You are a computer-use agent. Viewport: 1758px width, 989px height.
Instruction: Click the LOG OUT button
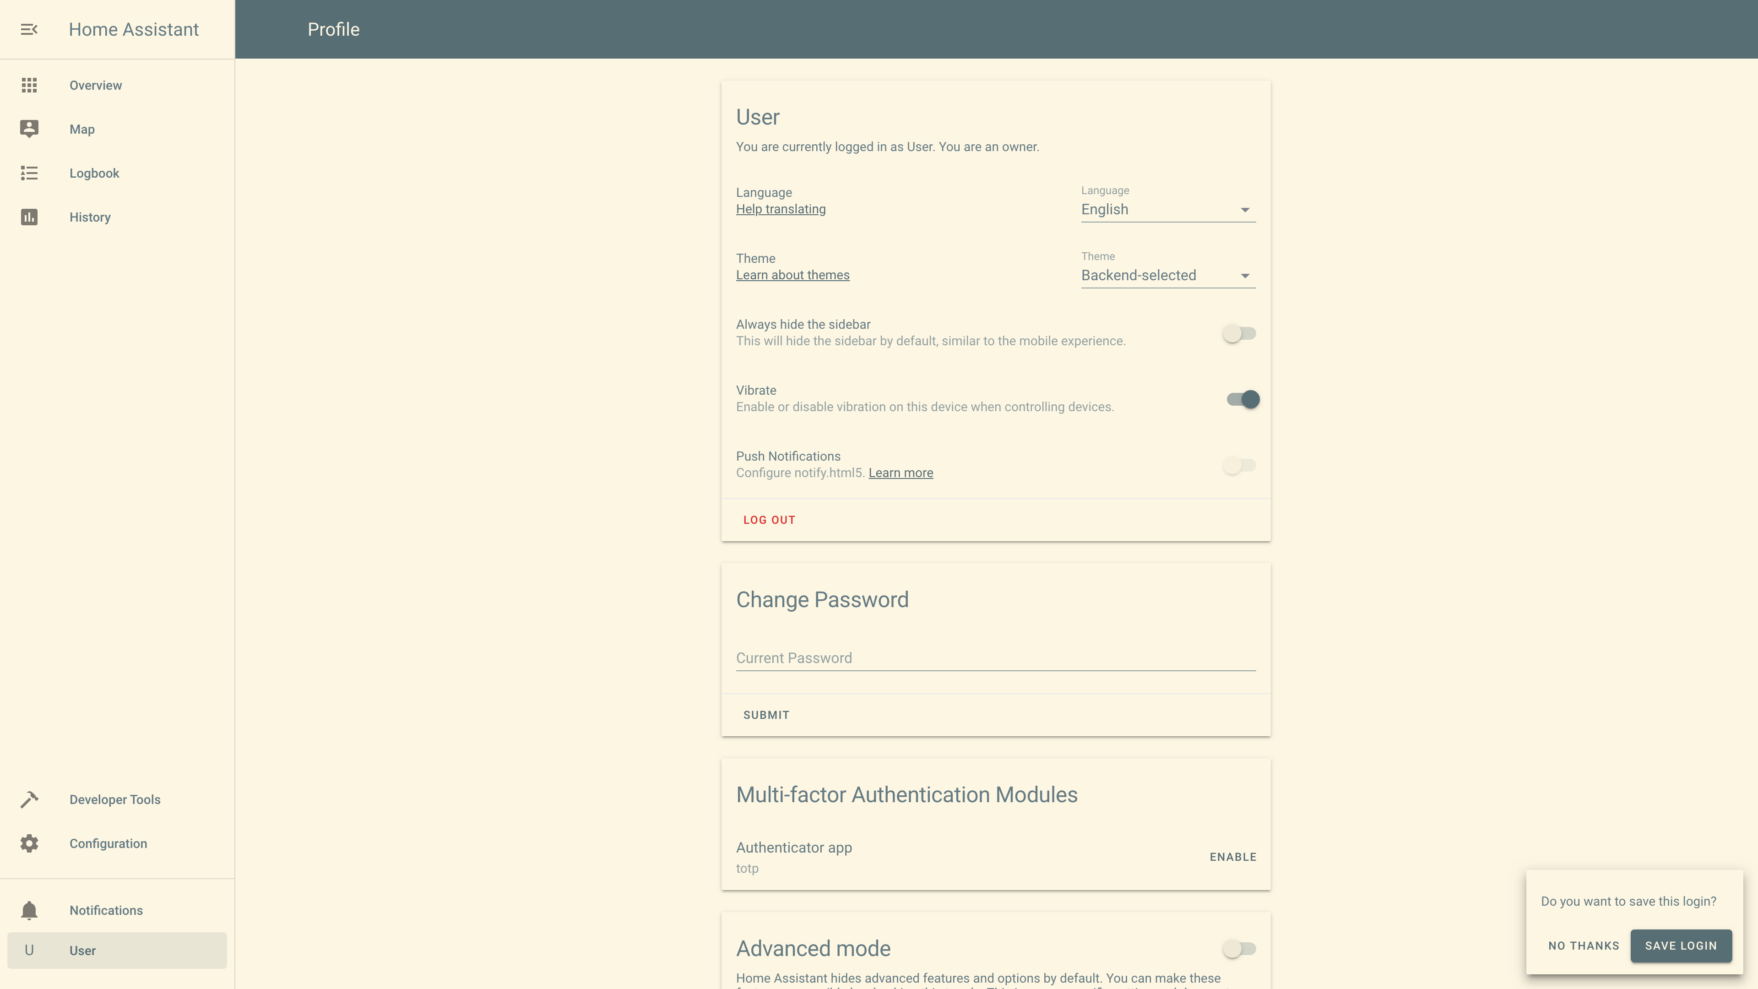[769, 520]
